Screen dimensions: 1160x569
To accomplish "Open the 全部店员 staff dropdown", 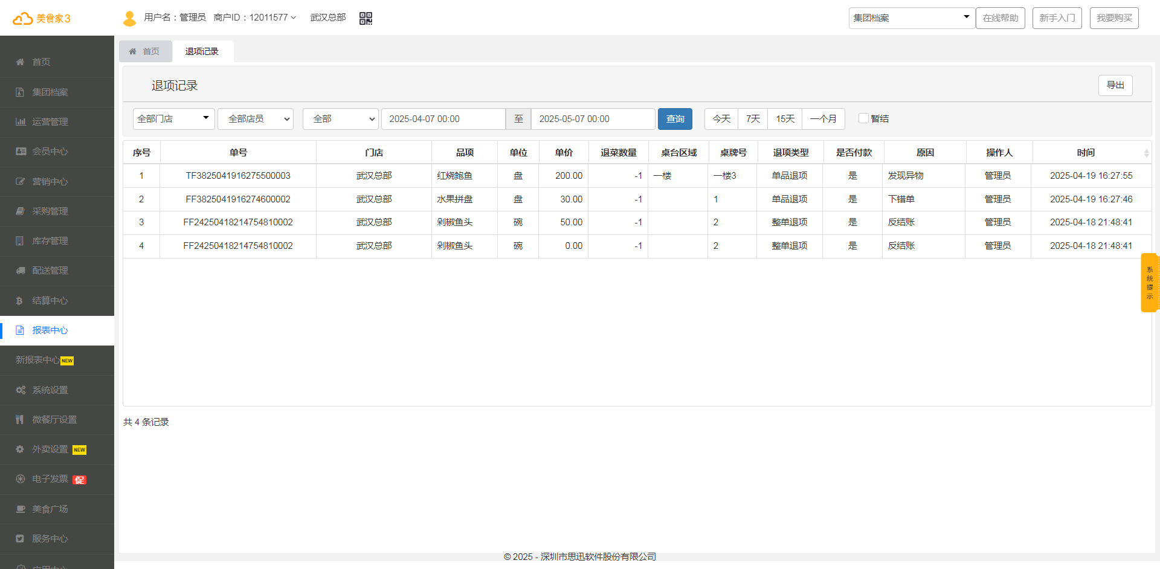I will pos(255,119).
